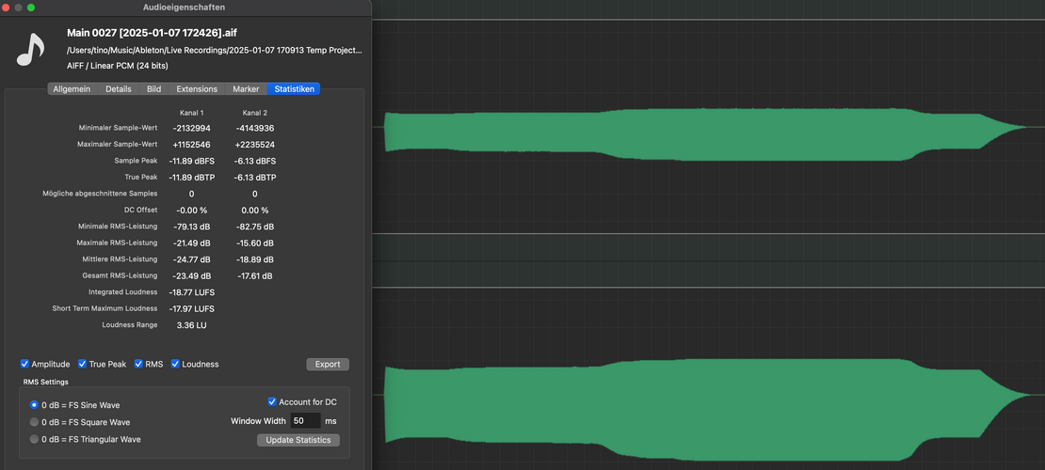Click the music note file icon

(x=30, y=50)
